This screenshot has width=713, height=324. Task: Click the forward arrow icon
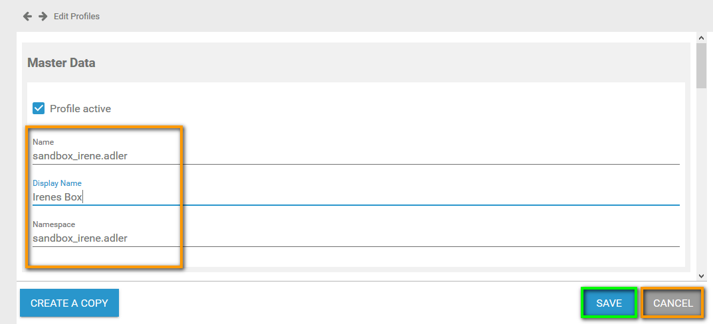(43, 16)
